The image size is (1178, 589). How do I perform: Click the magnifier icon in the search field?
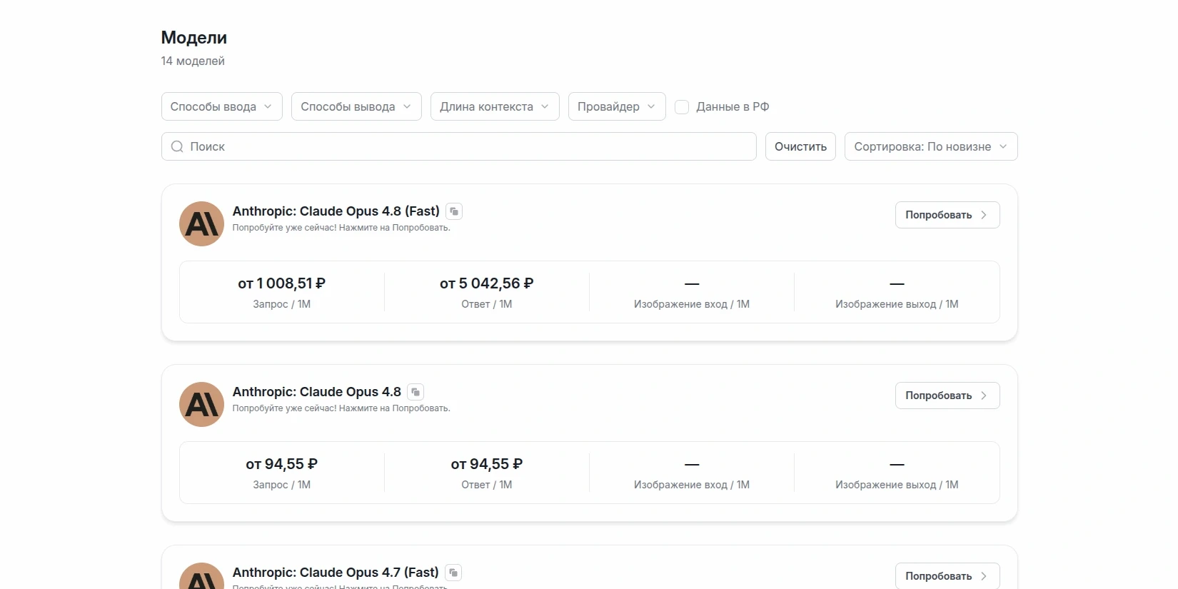pyautogui.click(x=177, y=146)
